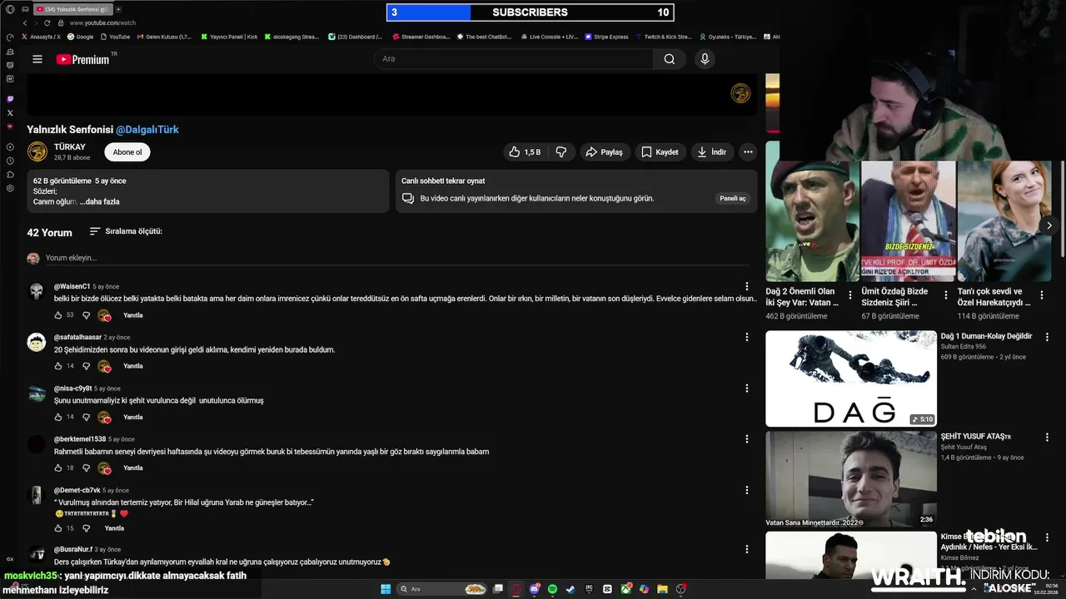Launch Spotify from the taskbar
The image size is (1066, 599).
(x=552, y=589)
